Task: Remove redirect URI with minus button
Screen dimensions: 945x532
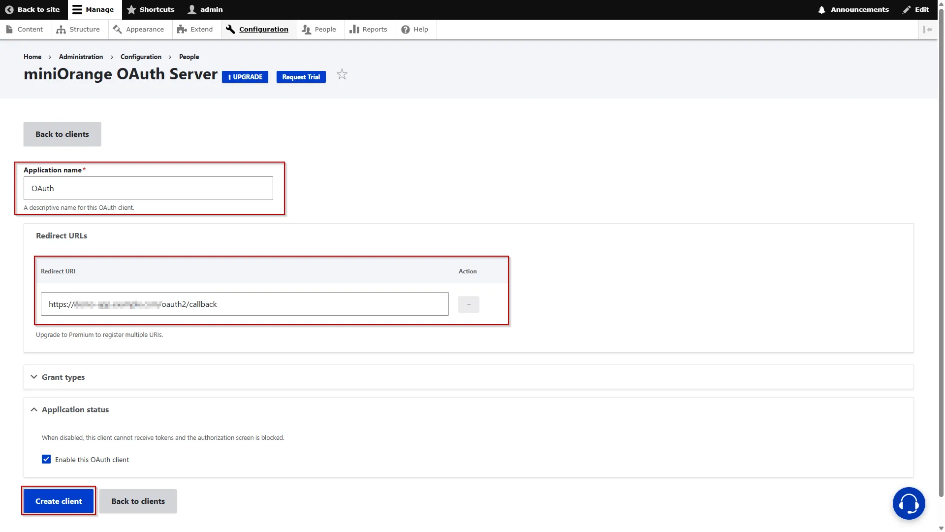Action: (469, 304)
